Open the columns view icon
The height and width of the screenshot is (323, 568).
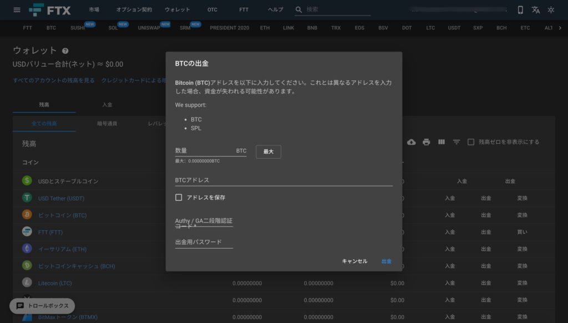click(x=441, y=142)
